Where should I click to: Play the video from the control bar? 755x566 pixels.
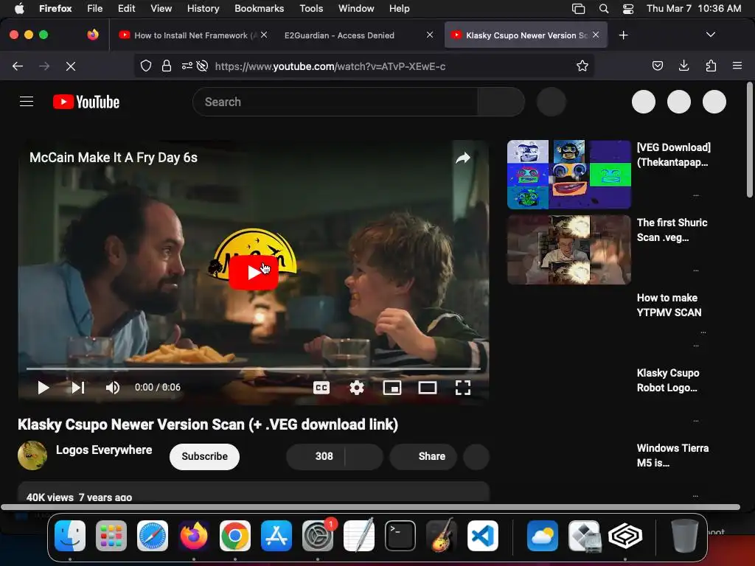tap(44, 388)
